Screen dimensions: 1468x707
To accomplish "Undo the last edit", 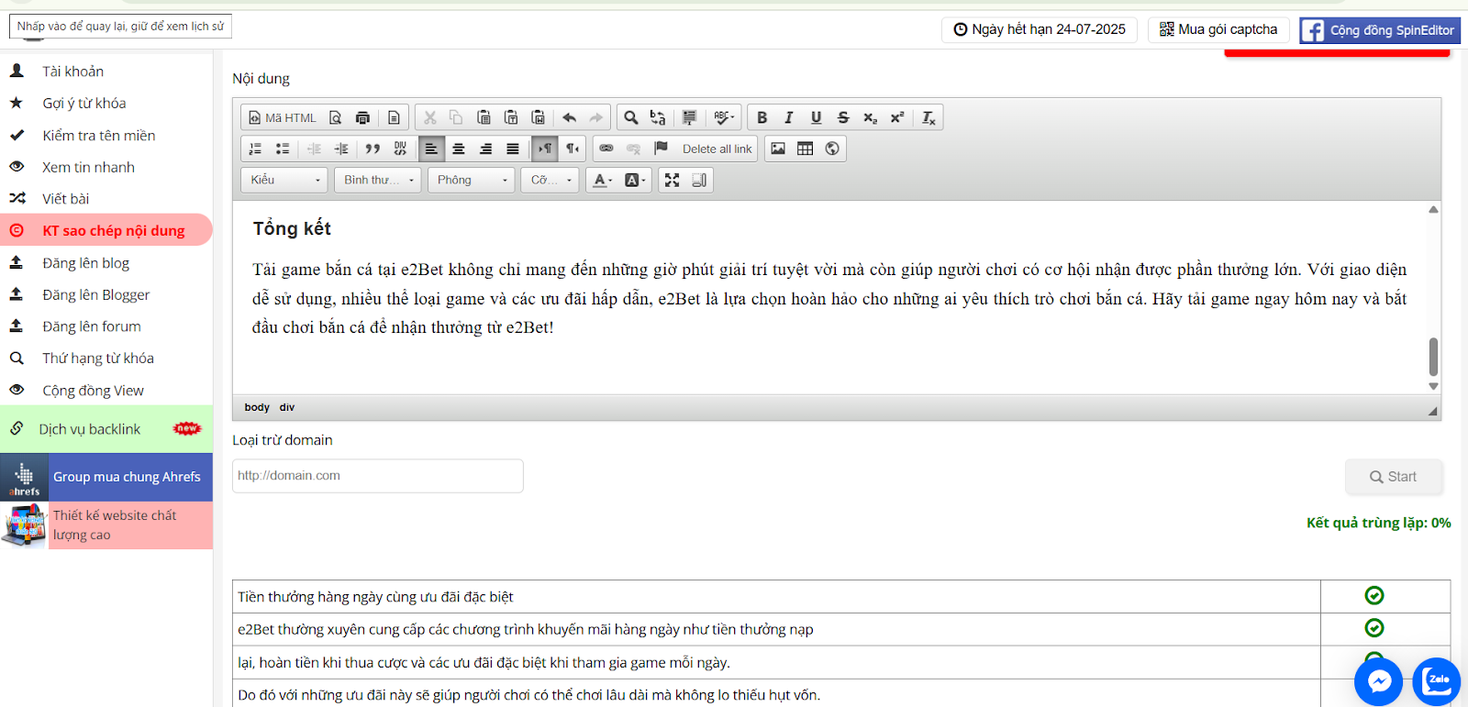I will point(570,117).
